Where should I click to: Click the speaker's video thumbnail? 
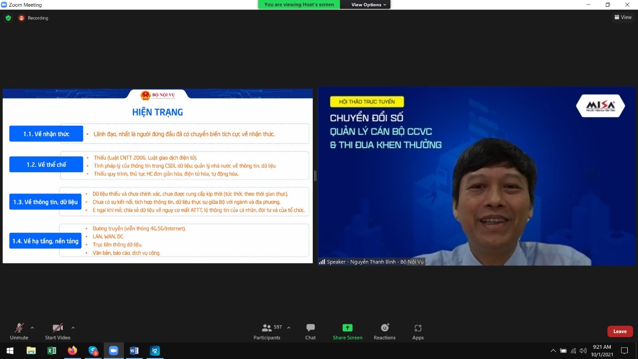click(x=476, y=176)
